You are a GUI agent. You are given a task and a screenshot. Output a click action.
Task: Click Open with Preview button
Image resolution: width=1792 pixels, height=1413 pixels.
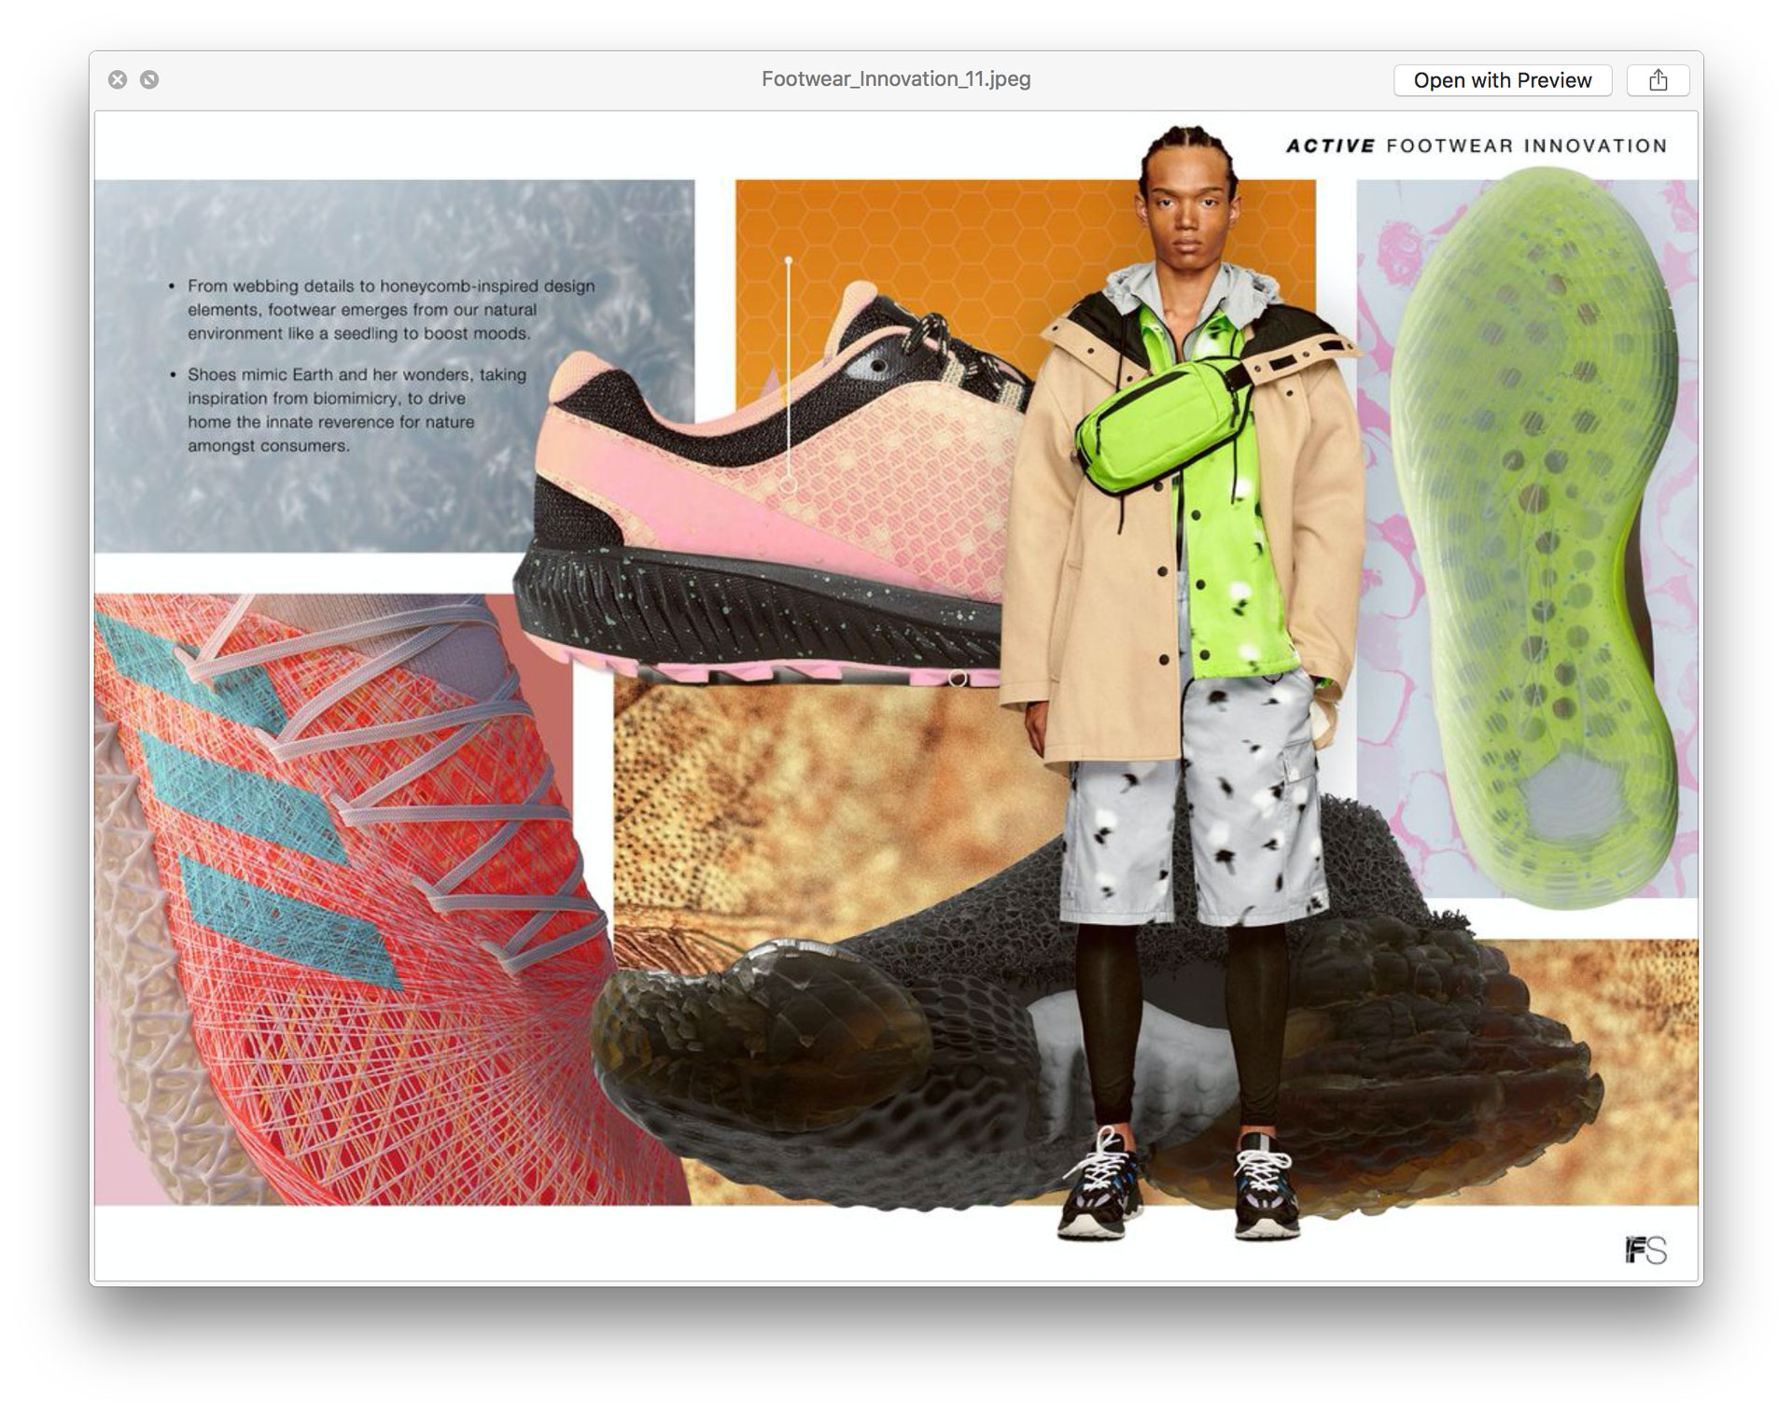click(1502, 80)
